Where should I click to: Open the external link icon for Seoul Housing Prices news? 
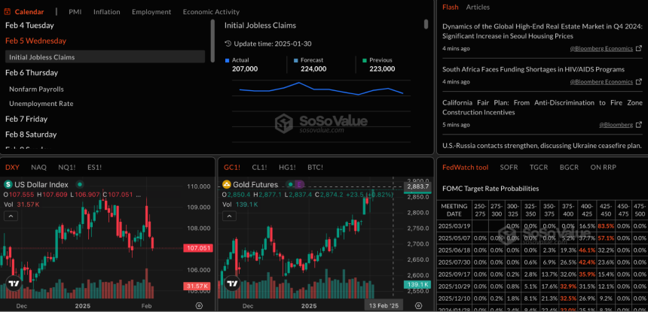tap(638, 48)
